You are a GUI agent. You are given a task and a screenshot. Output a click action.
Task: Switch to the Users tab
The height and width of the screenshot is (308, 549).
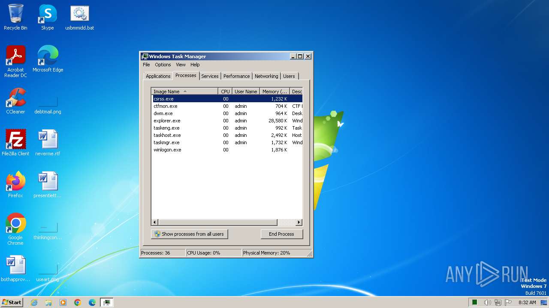pyautogui.click(x=289, y=76)
